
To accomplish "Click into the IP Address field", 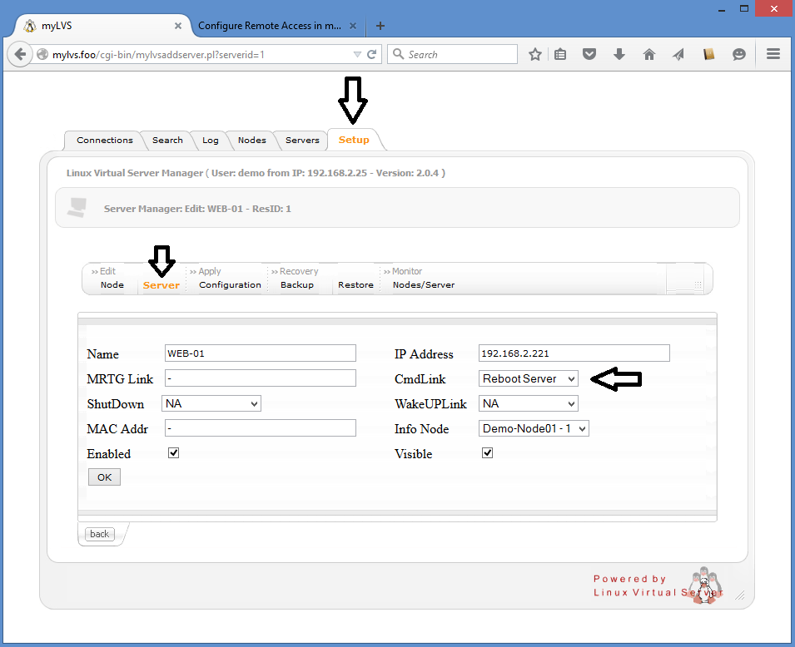I will pos(574,353).
